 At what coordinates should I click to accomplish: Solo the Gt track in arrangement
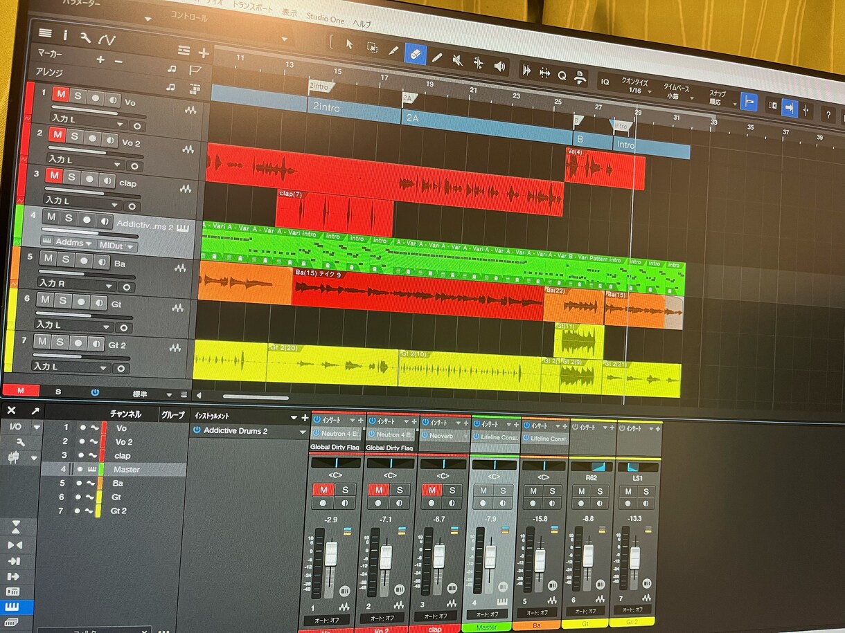tap(63, 300)
